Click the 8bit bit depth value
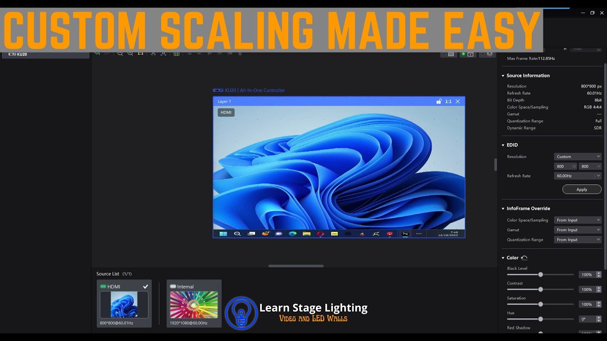This screenshot has height=341, width=607. (598, 100)
